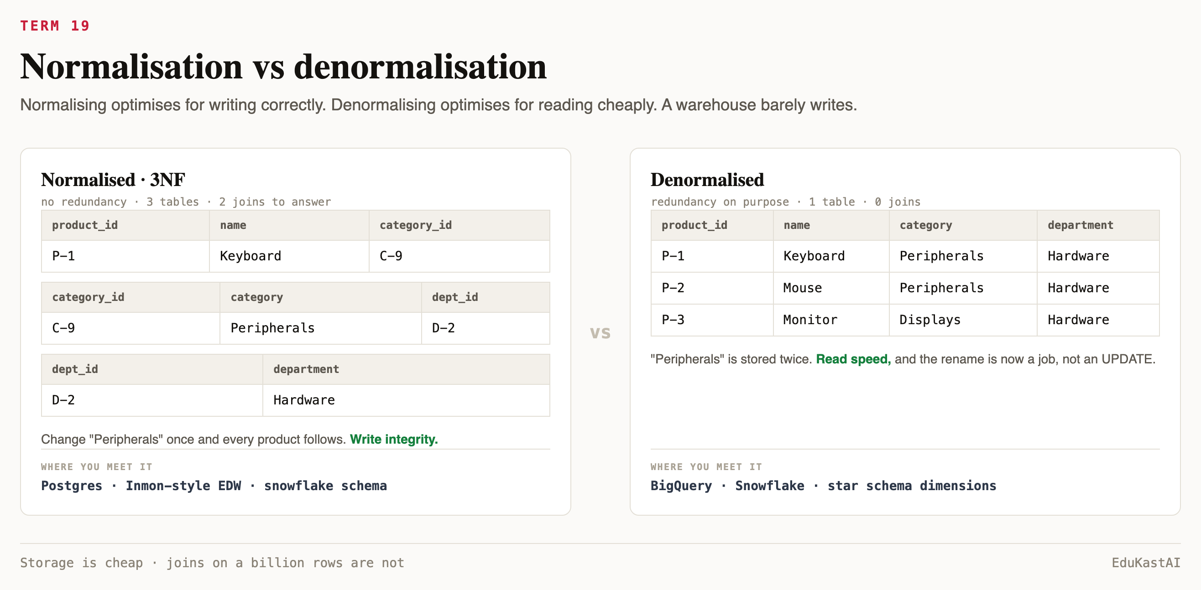Click 'Postgres · Inmon-style EDW · snowflake schema' line
Screen dimensions: 1201x590
[214, 486]
